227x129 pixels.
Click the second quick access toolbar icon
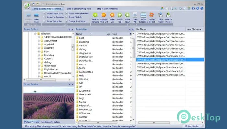(38, 4)
